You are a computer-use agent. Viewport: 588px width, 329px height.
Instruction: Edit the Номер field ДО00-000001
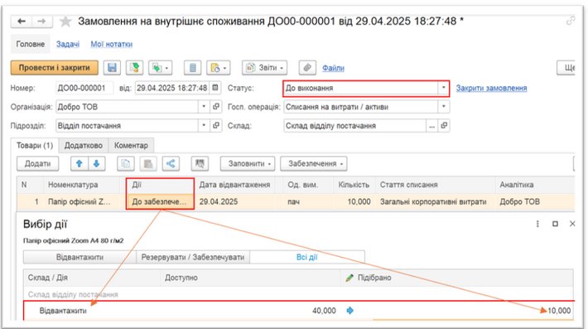(x=84, y=88)
